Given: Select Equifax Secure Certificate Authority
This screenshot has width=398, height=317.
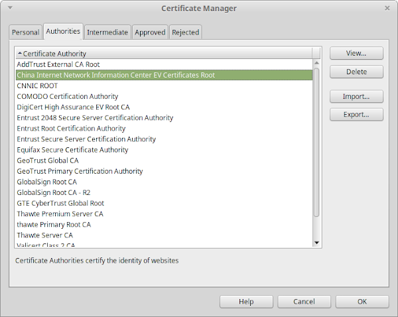Looking at the screenshot, I should (164, 150).
